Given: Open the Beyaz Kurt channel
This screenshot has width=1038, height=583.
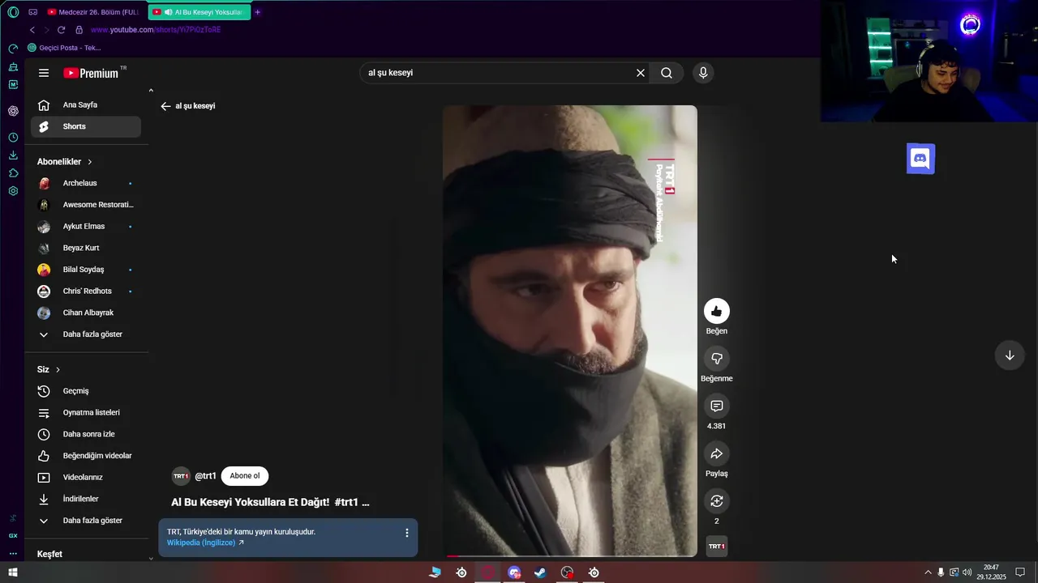Looking at the screenshot, I should (86, 248).
